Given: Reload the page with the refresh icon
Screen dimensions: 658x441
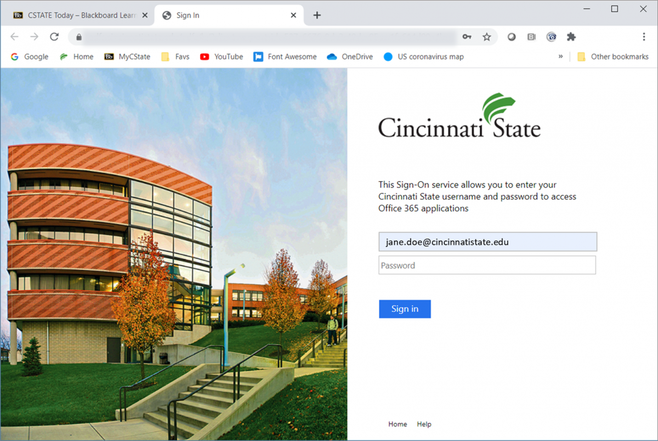Looking at the screenshot, I should [54, 37].
